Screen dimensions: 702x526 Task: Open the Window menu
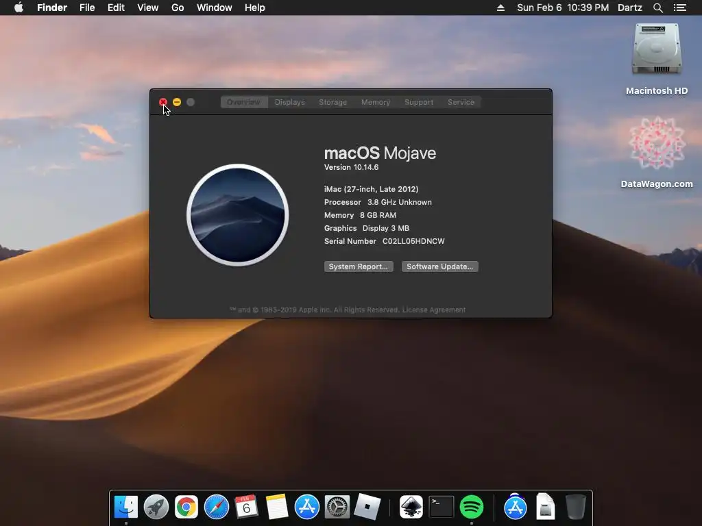[x=215, y=8]
